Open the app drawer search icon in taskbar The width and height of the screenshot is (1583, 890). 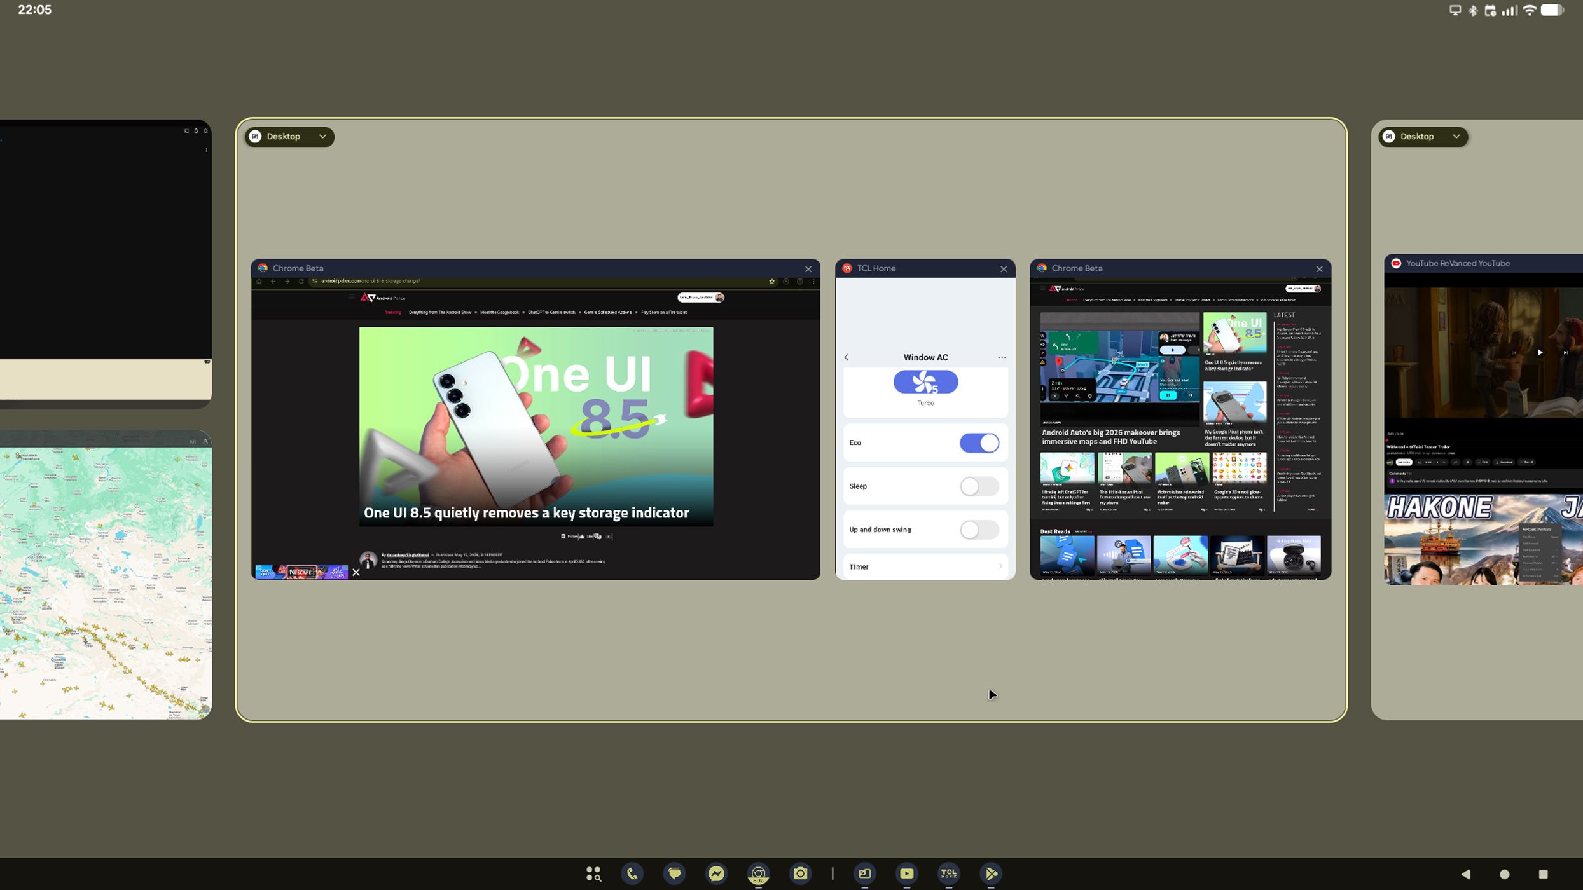coord(593,873)
